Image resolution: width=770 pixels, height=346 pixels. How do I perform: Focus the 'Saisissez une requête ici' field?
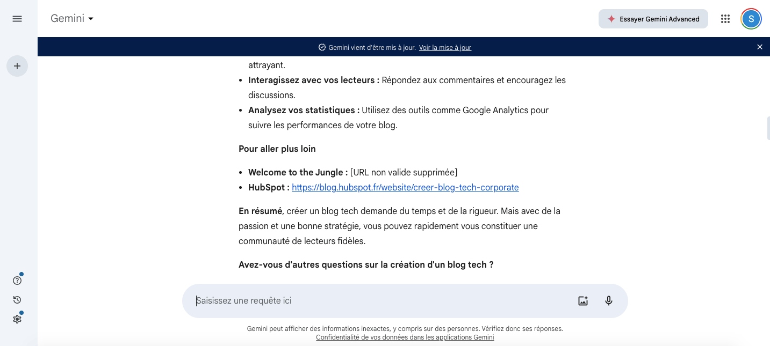click(x=382, y=301)
